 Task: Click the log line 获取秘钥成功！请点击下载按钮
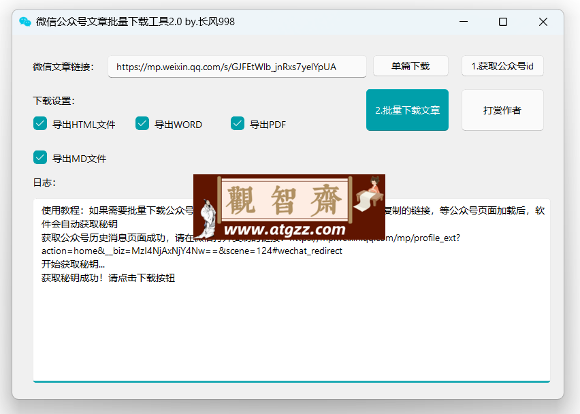tap(108, 278)
